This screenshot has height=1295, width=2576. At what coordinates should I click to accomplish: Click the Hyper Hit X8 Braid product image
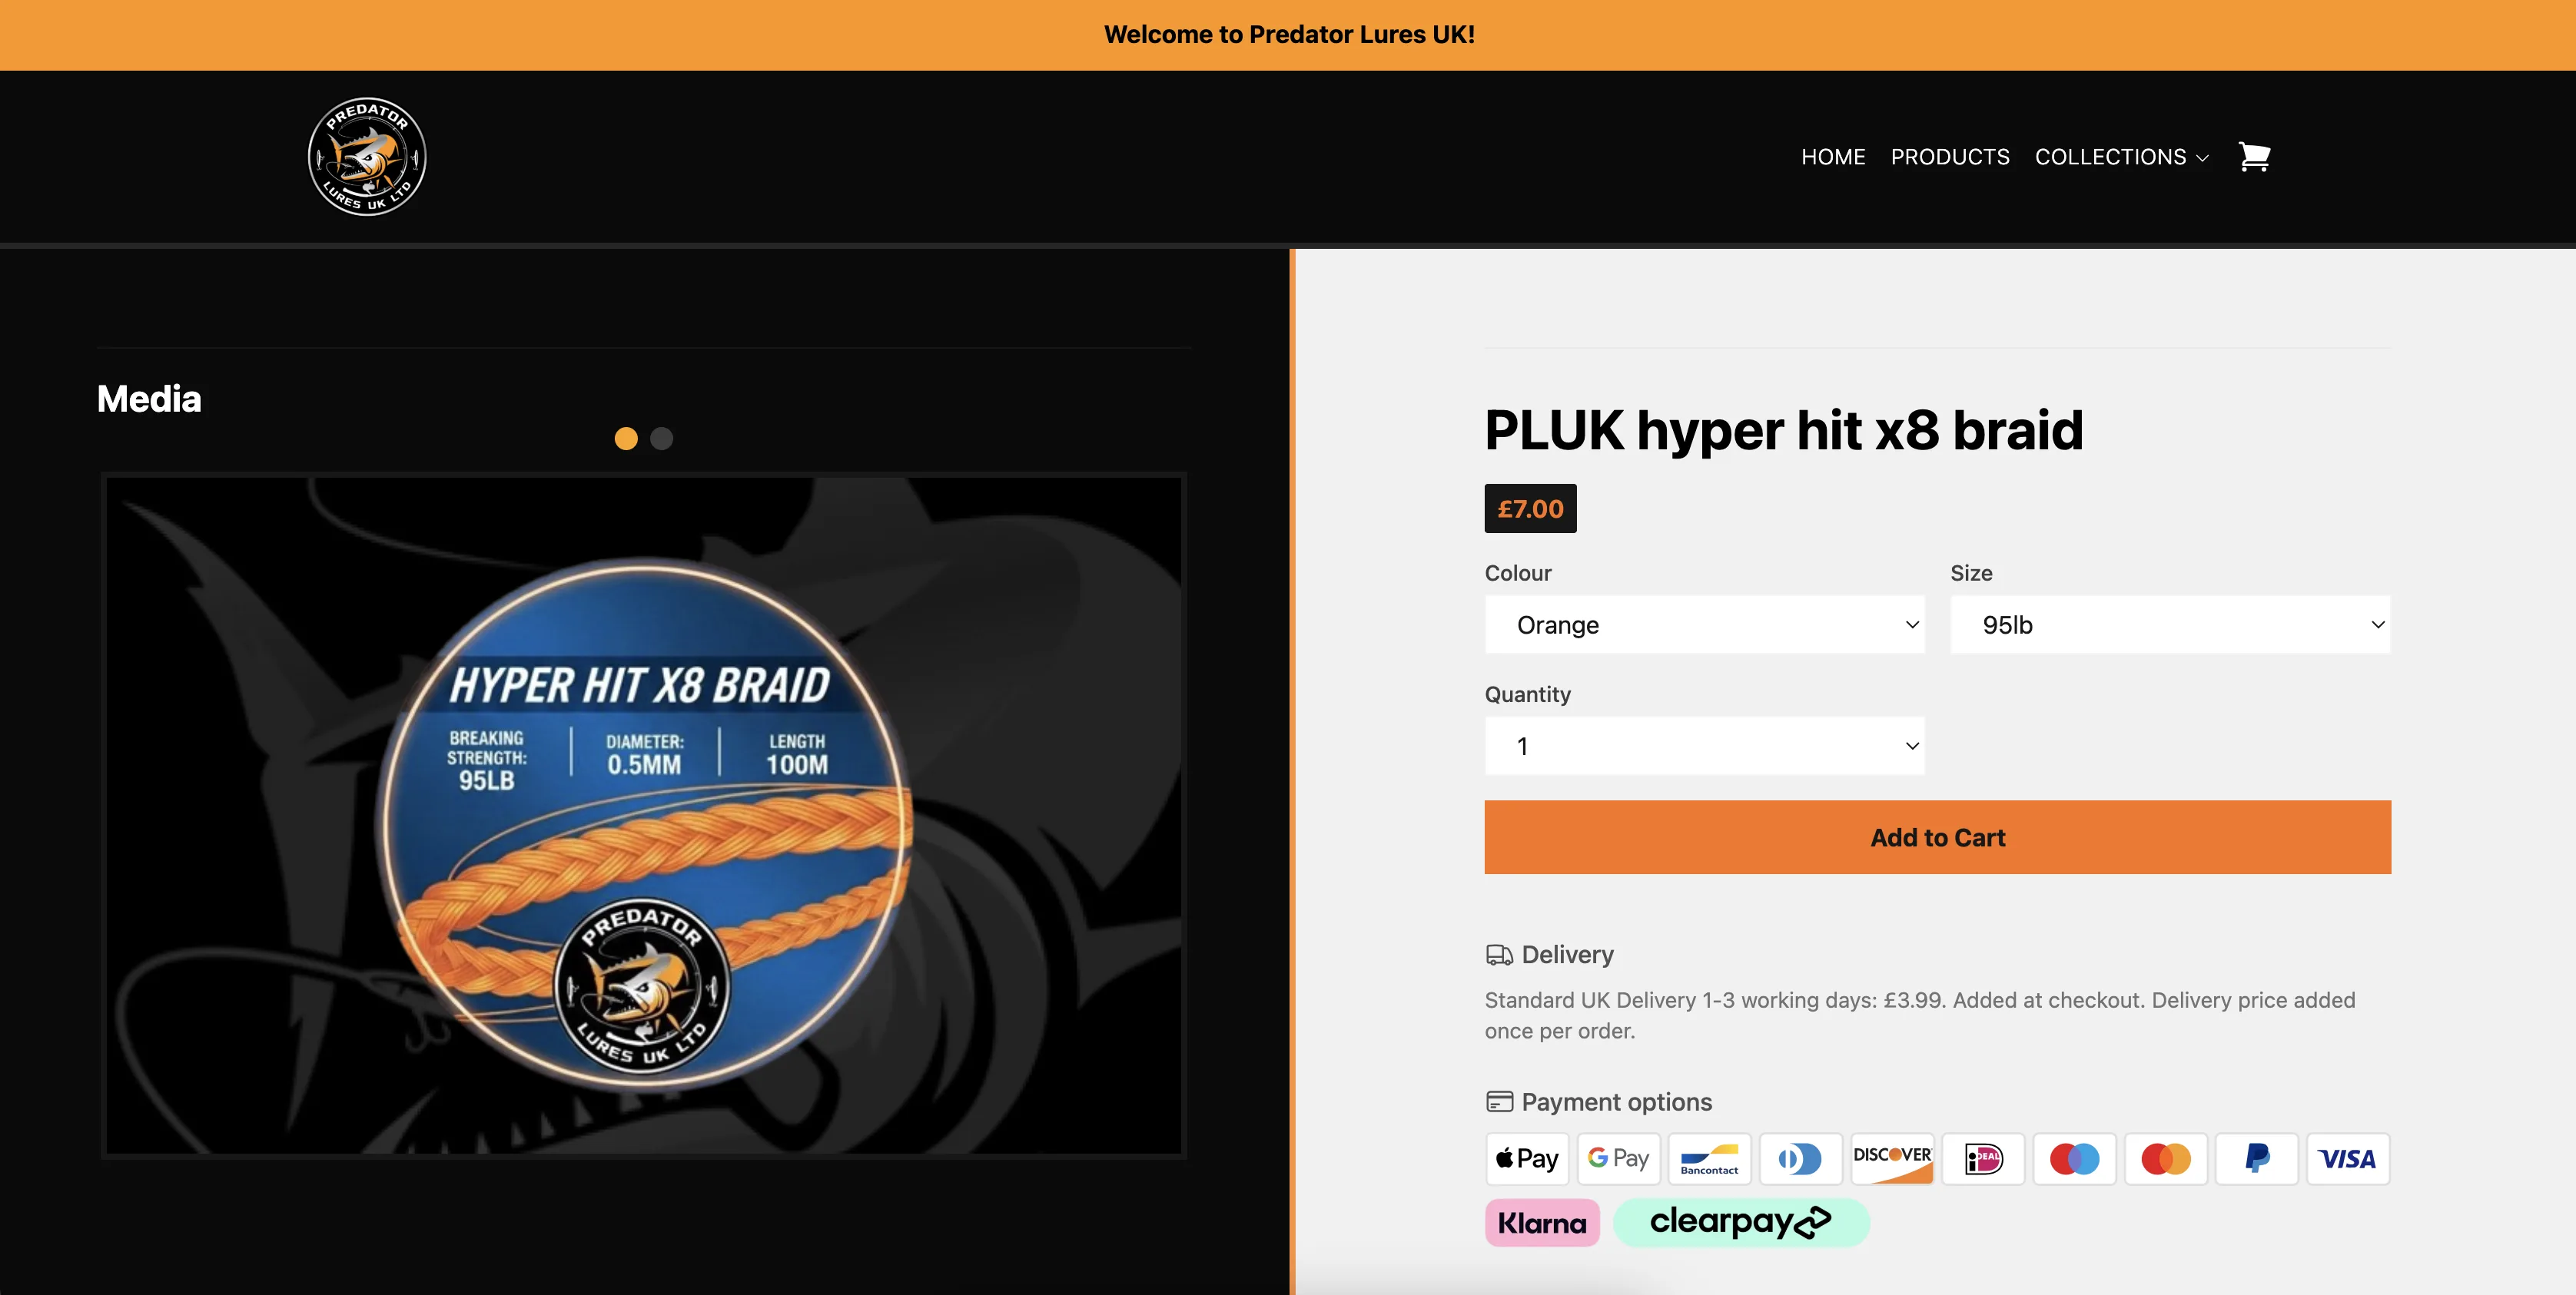tap(644, 816)
